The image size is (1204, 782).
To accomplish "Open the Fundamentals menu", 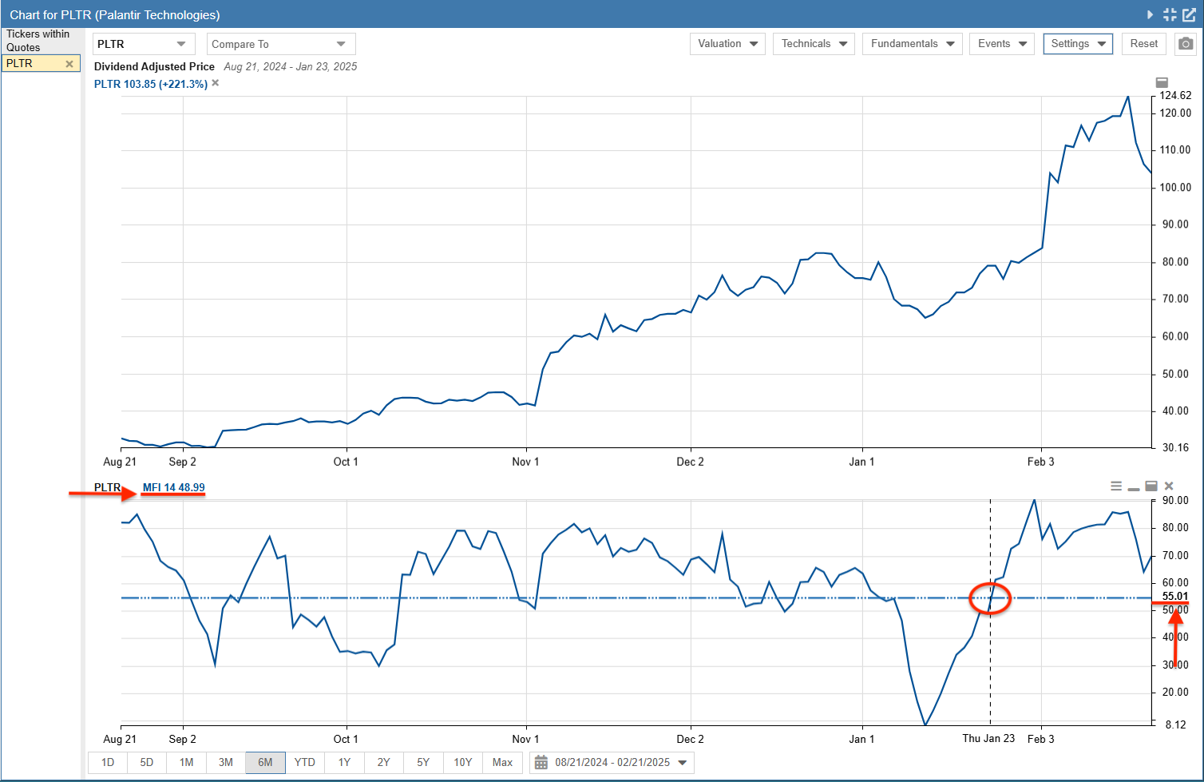I will (x=912, y=44).
